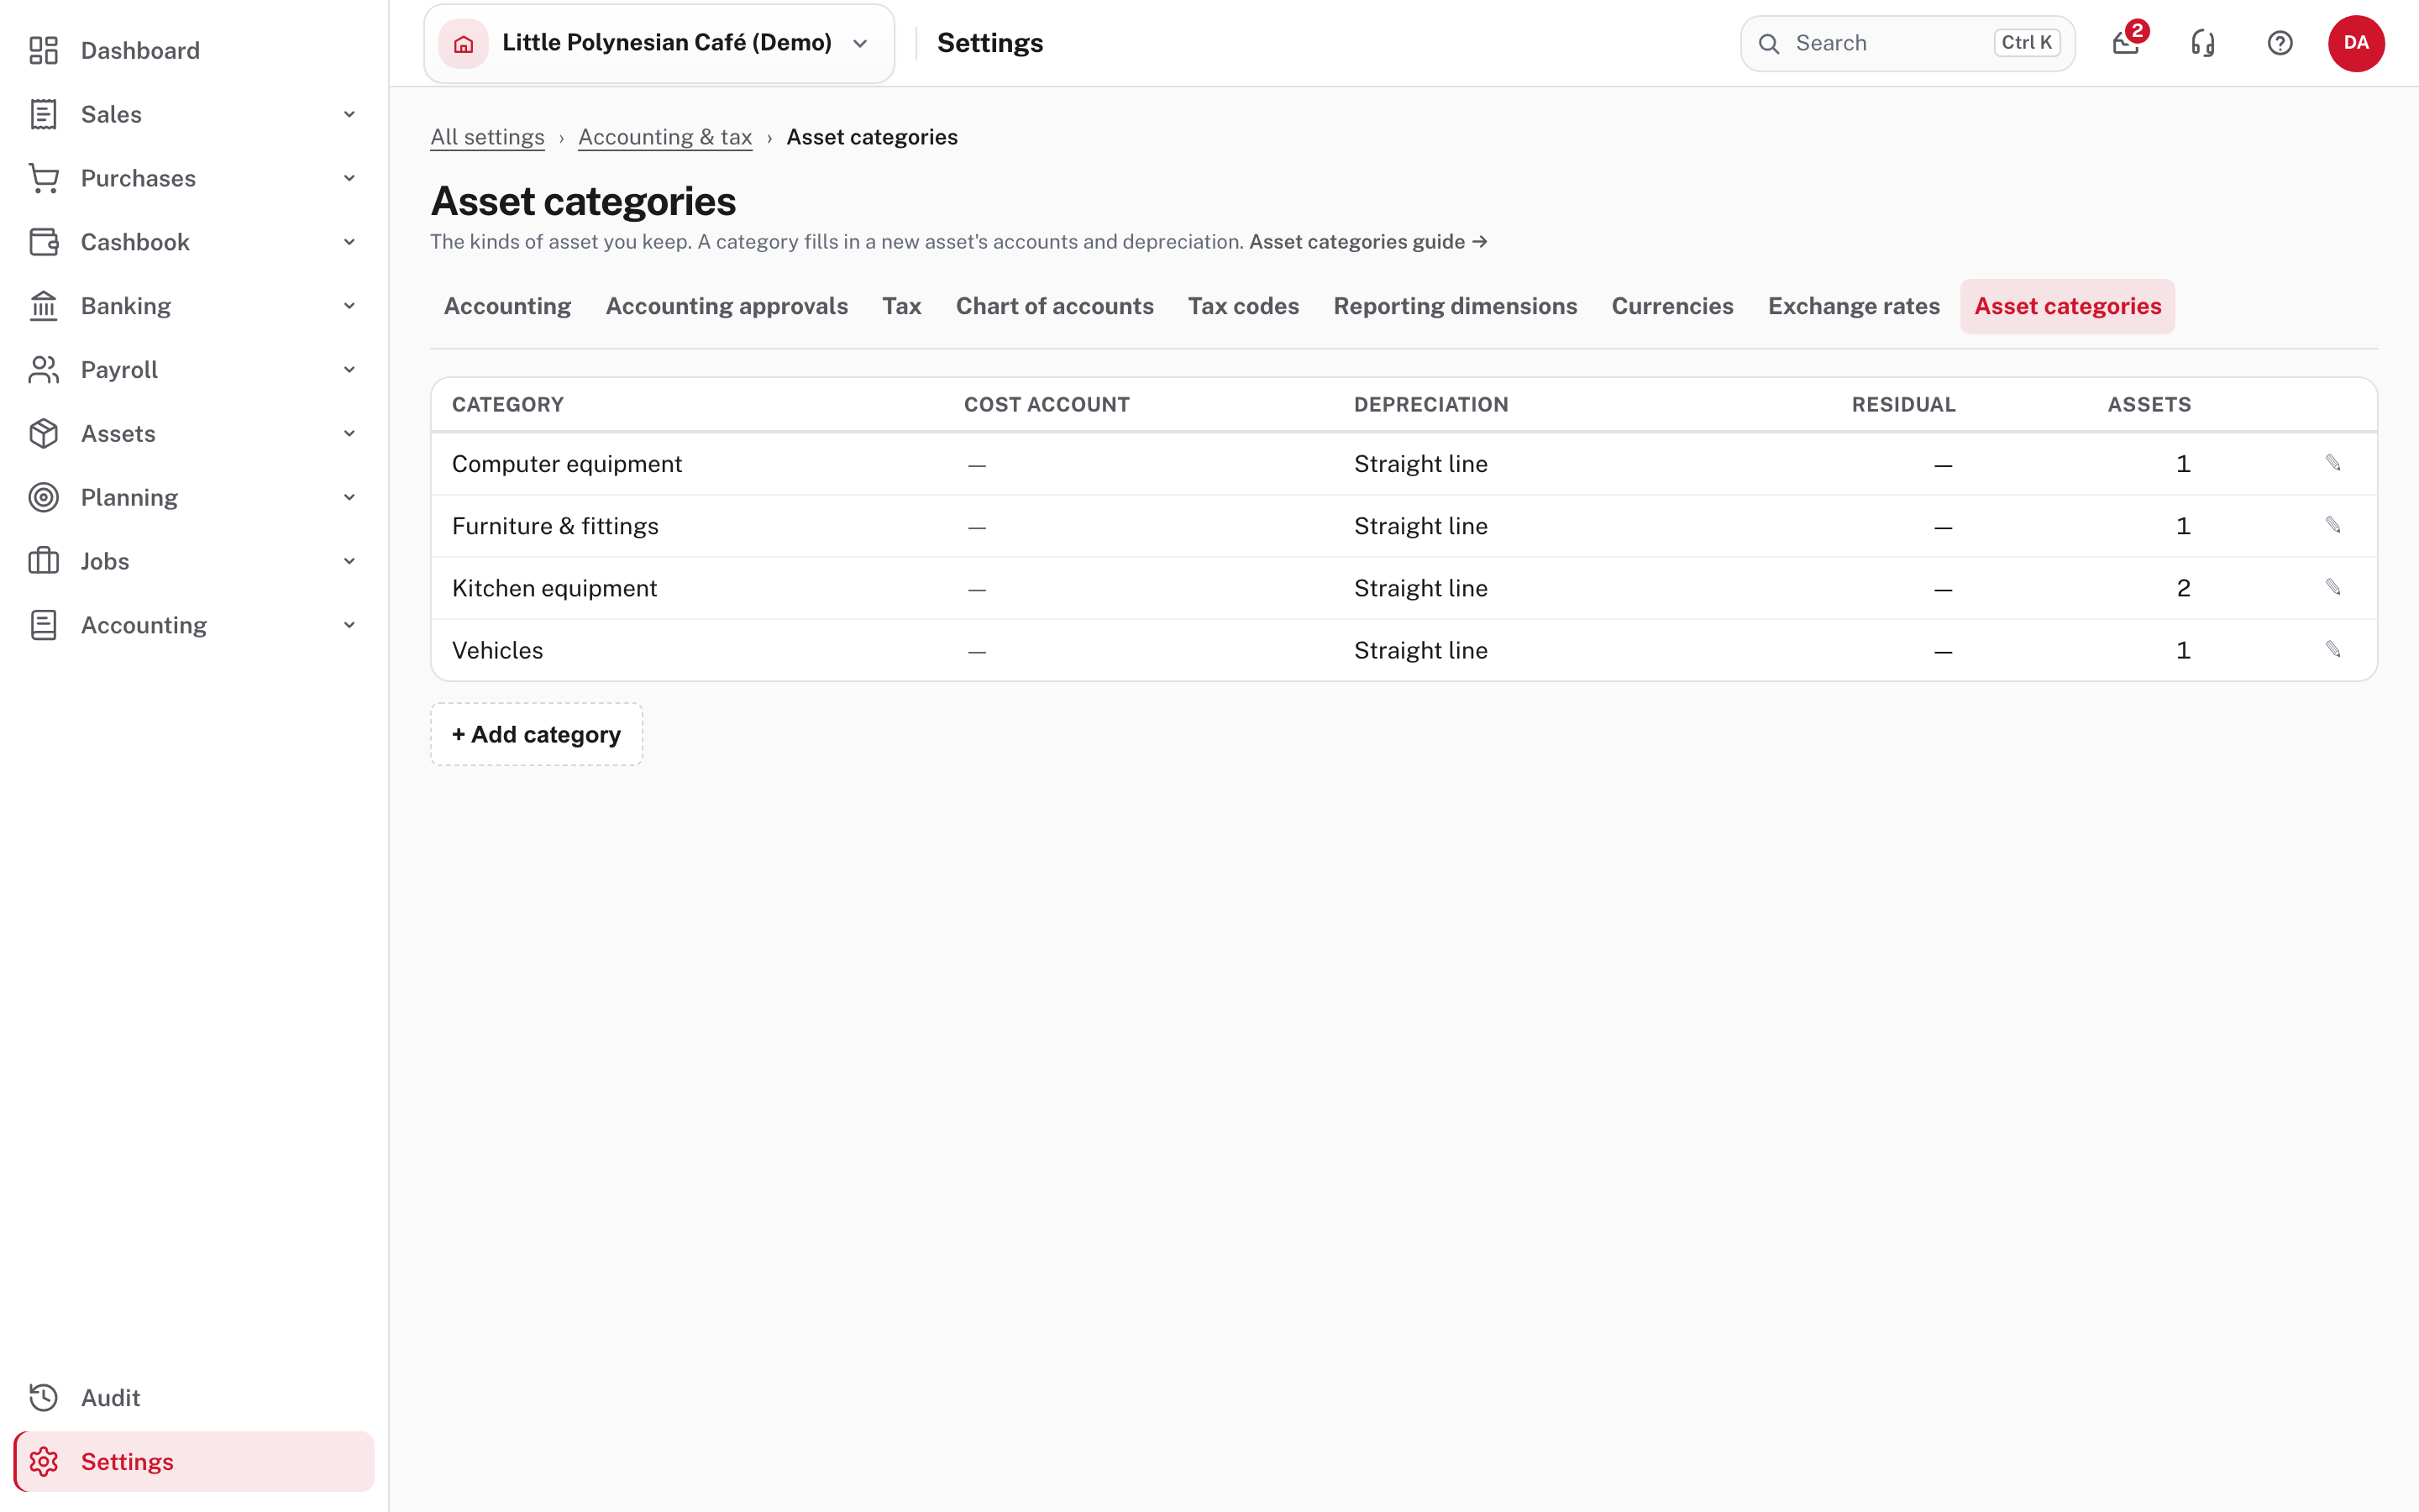Open the DA user avatar menu
This screenshot has height=1512, width=2419.
(x=2356, y=43)
